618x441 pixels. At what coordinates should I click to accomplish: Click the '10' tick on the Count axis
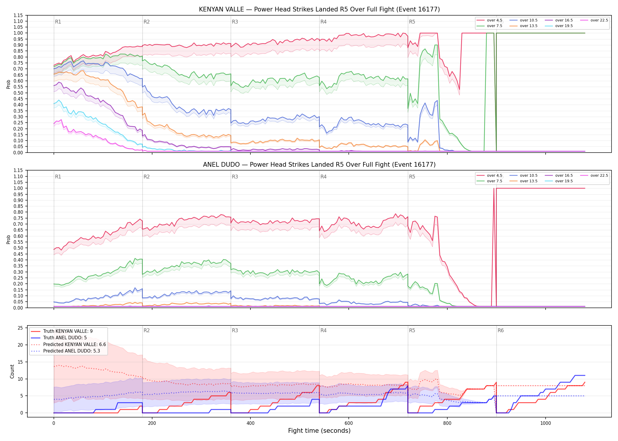(x=20, y=379)
